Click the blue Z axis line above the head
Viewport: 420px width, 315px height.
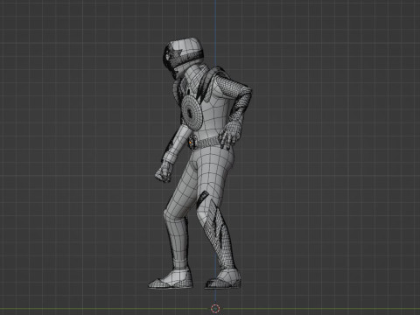tap(215, 17)
